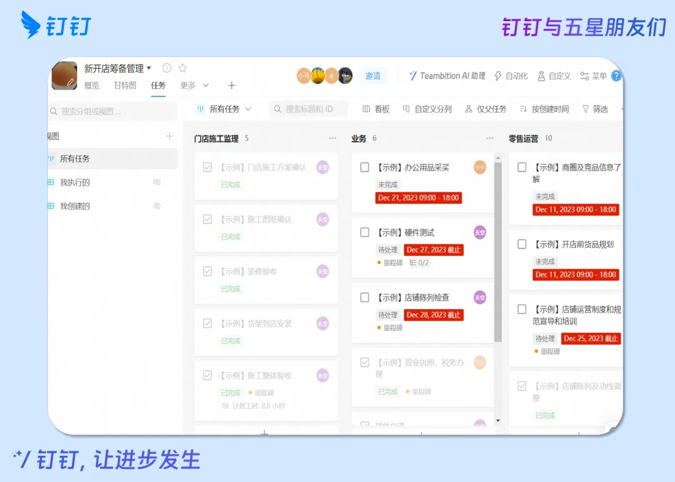Image resolution: width=675 pixels, height=482 pixels.
Task: Uncheck 营业执照、税务办理 task checkbox
Action: point(364,363)
